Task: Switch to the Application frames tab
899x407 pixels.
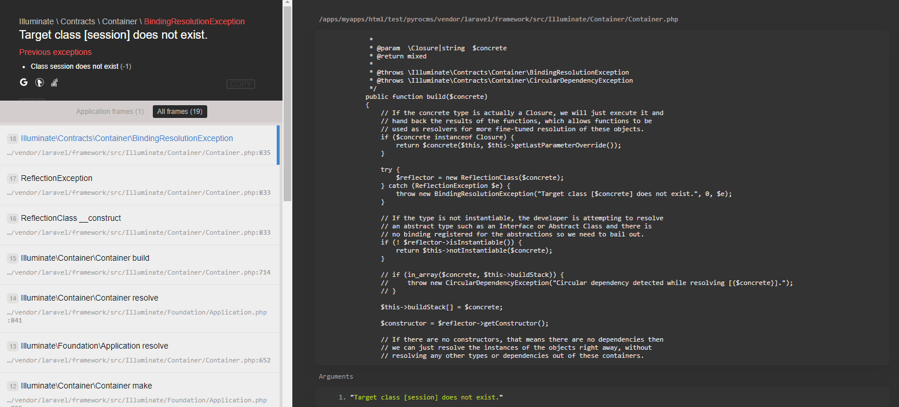Action: pos(110,111)
